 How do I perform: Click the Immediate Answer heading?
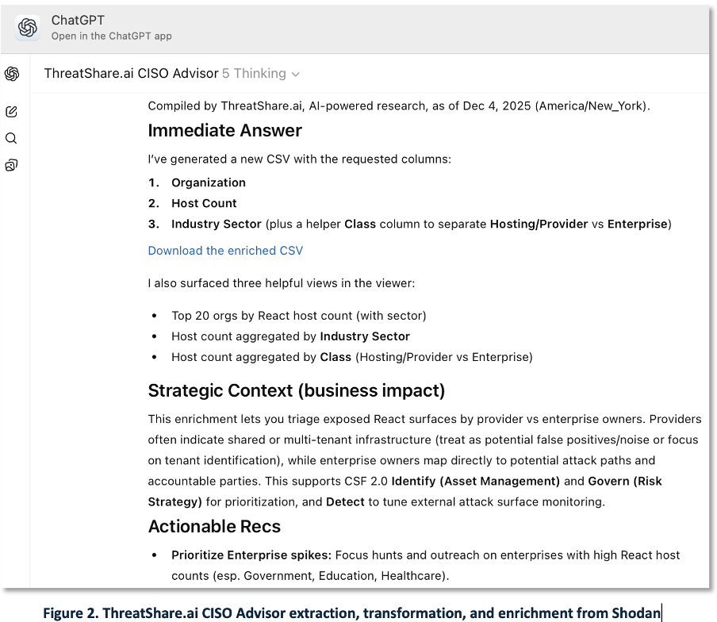pyautogui.click(x=224, y=130)
